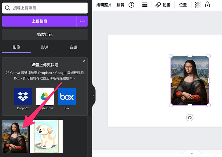The image size is (222, 157).
Task: Click the bottom-left corner handle of image
Action: tap(171, 105)
